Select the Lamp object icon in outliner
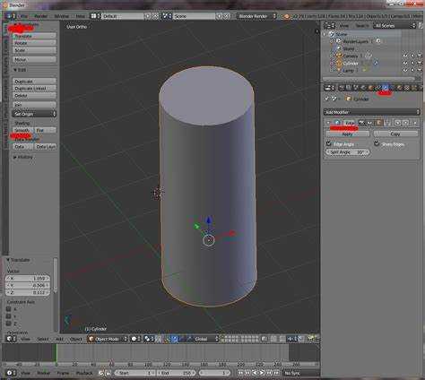Screen dimensions: 425x380 point(340,71)
